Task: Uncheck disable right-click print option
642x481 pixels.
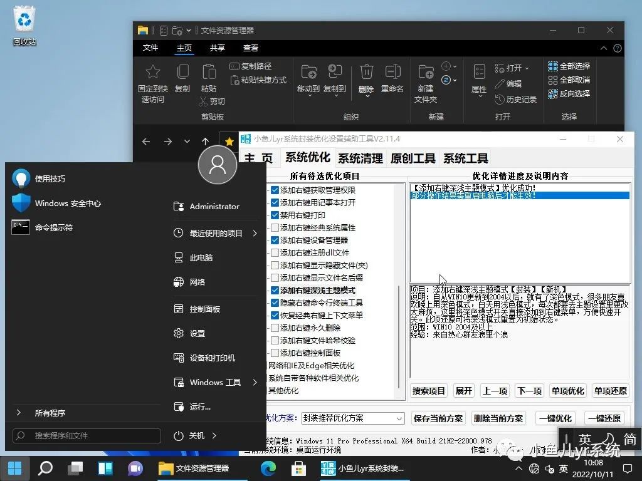Action: tap(275, 215)
